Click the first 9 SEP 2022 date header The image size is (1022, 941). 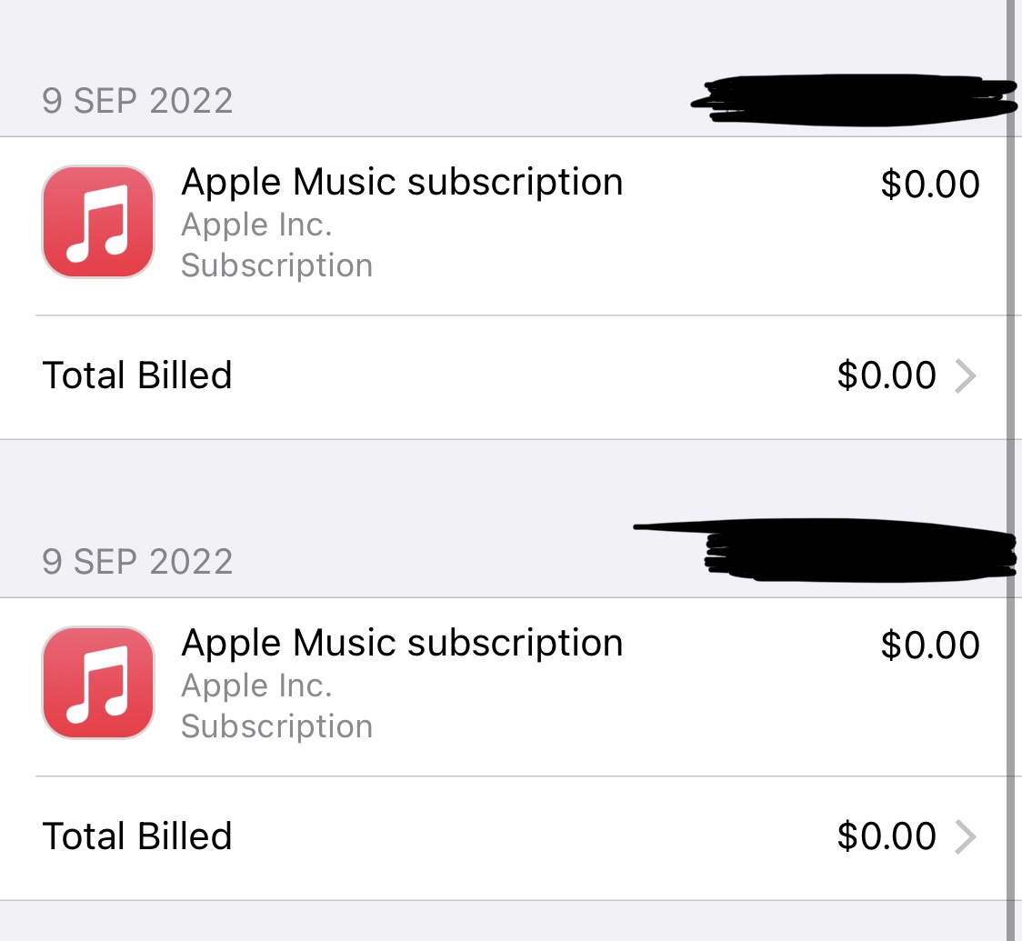click(x=137, y=100)
